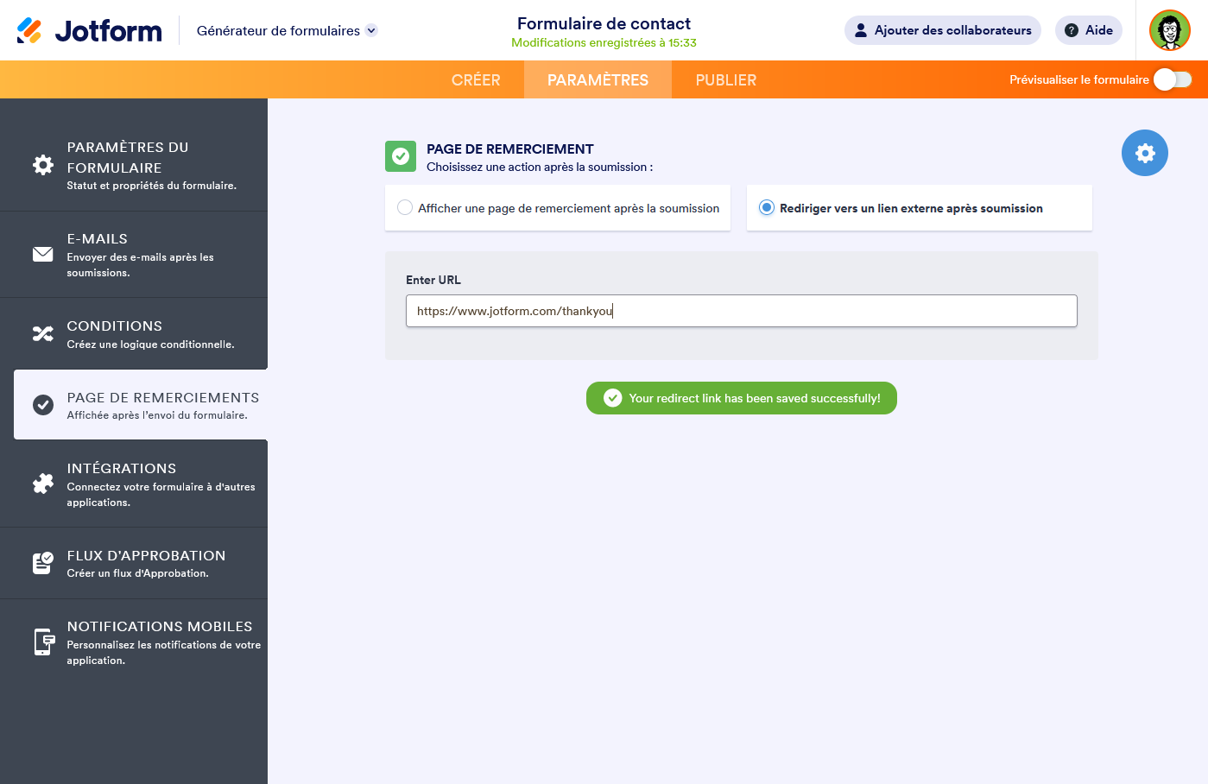This screenshot has height=784, width=1208.
Task: Click inside the Enter URL input field
Action: (742, 311)
